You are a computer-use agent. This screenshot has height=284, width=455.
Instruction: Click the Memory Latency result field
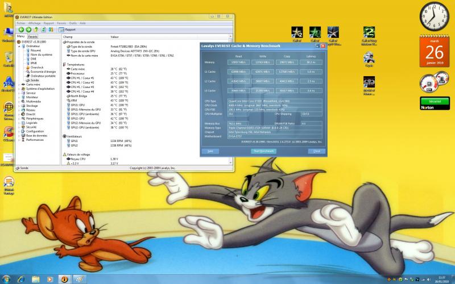311,62
